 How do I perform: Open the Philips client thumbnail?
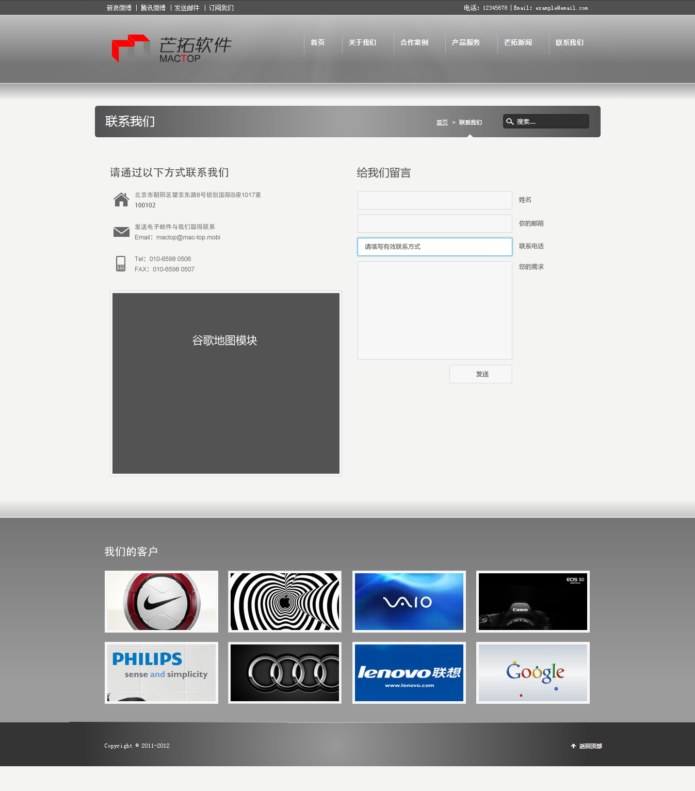[161, 673]
